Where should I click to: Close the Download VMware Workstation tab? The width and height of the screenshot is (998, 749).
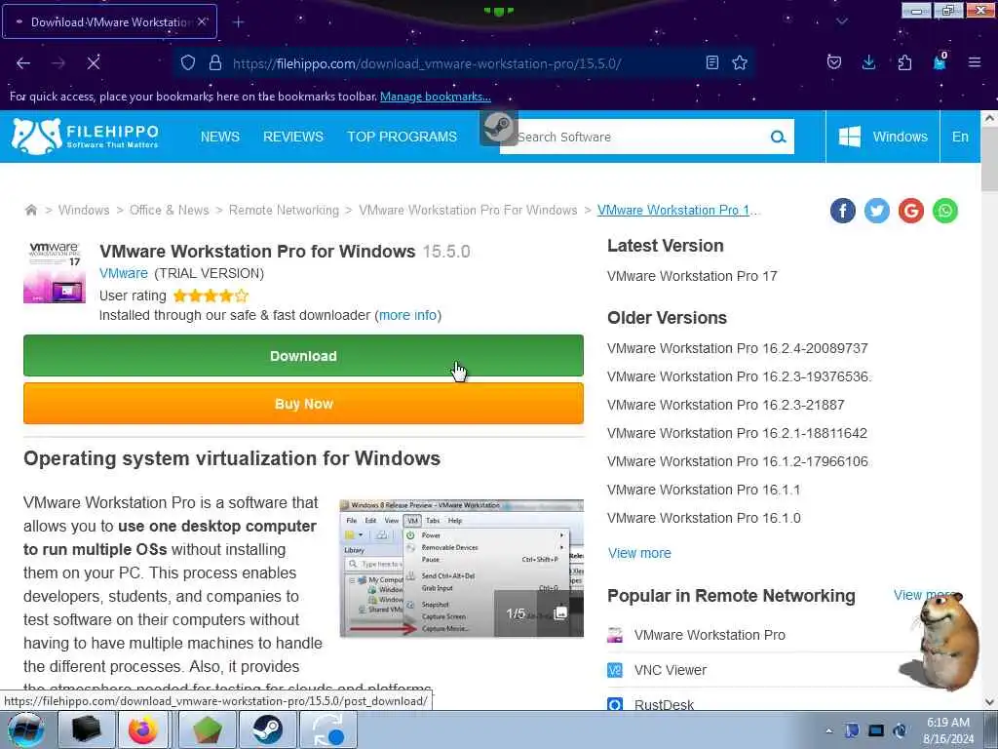(203, 21)
